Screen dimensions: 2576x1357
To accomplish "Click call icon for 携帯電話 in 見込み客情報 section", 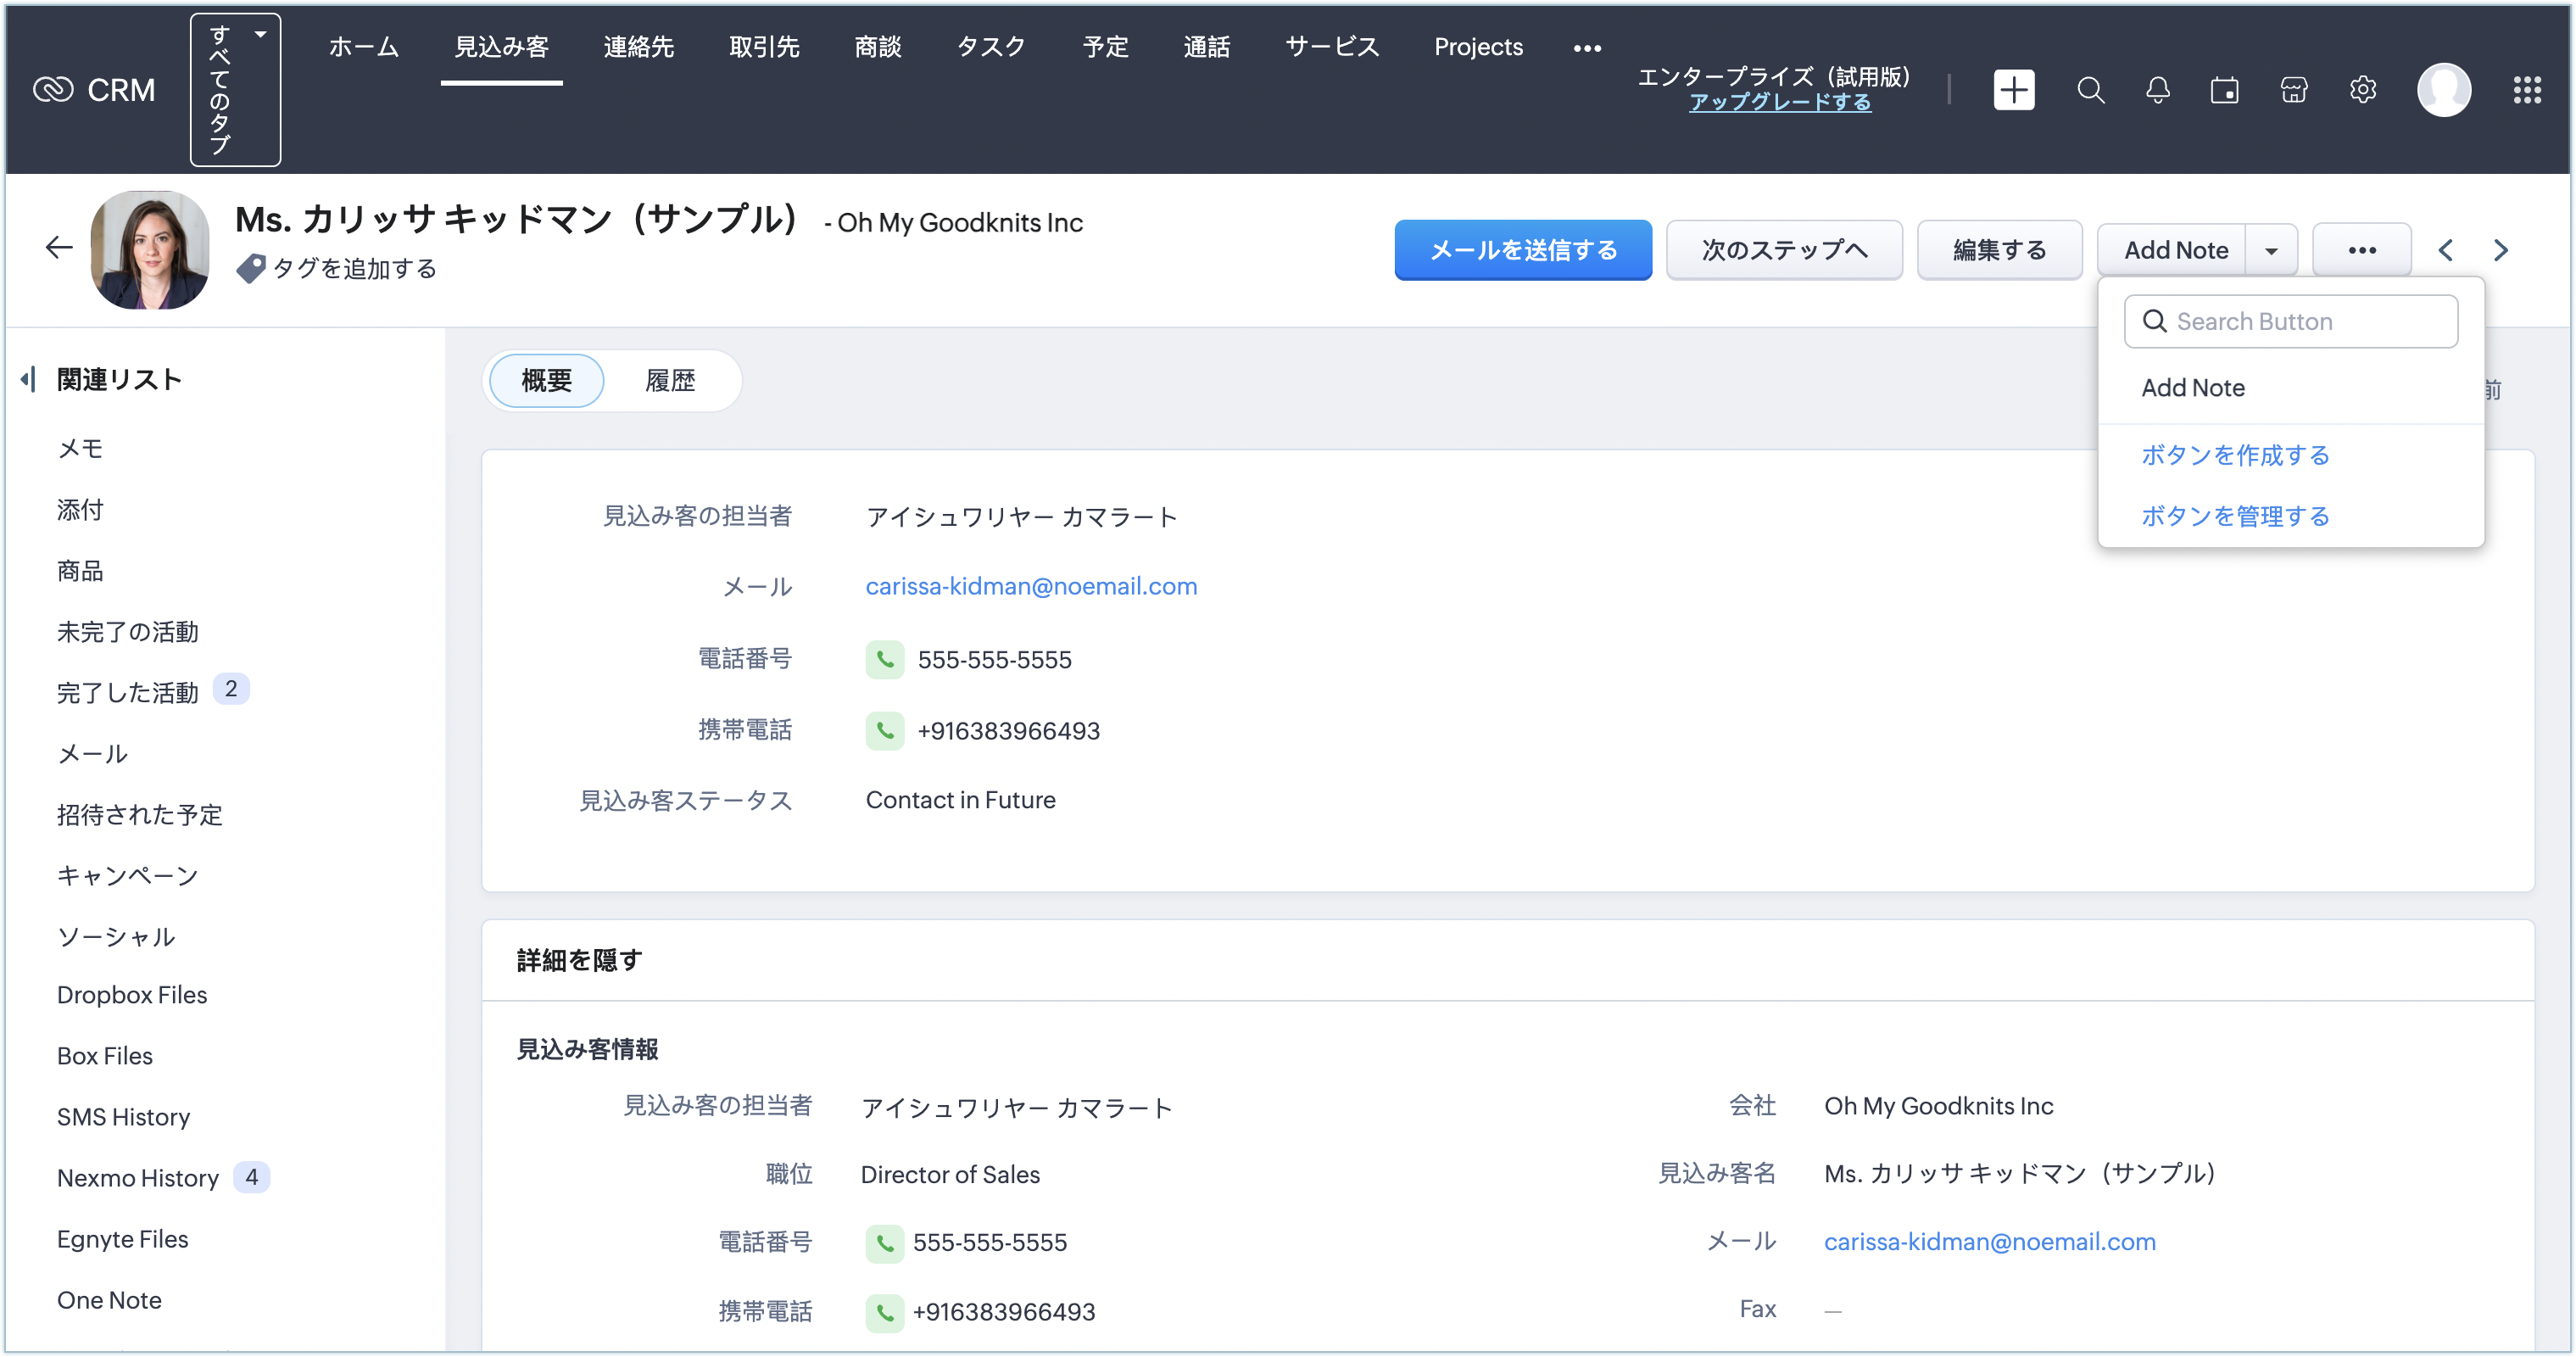I will pyautogui.click(x=885, y=1312).
